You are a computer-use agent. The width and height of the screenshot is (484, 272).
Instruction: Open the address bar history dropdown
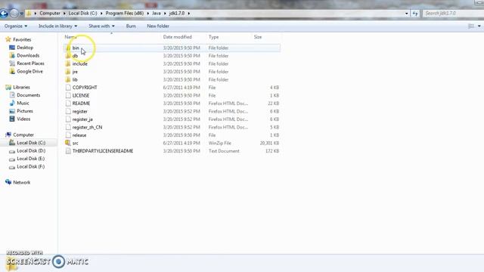(406, 14)
